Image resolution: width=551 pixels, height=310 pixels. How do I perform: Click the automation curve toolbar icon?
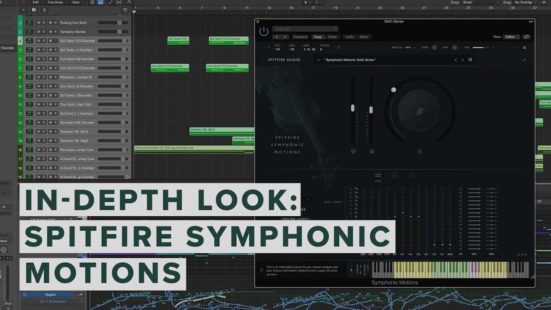click(111, 2)
